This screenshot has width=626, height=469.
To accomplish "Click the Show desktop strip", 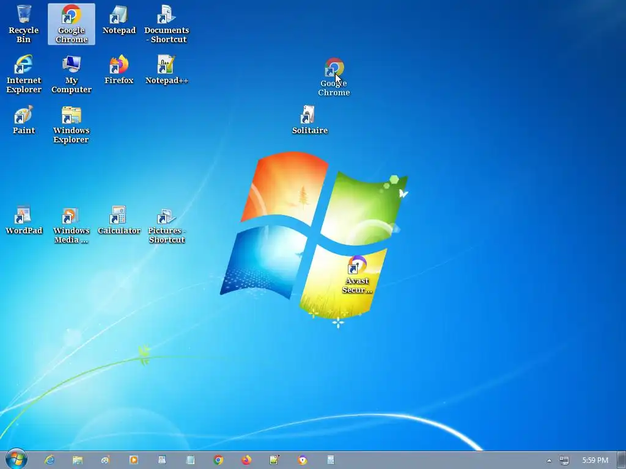I will click(x=621, y=460).
